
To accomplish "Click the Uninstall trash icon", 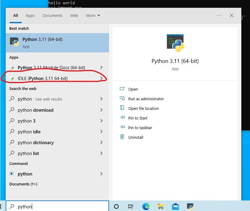I will pos(122,137).
